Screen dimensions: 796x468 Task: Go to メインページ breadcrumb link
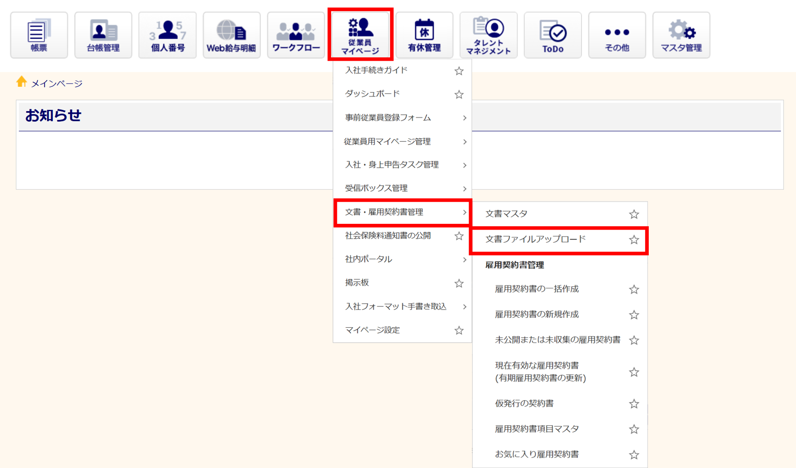tap(57, 84)
